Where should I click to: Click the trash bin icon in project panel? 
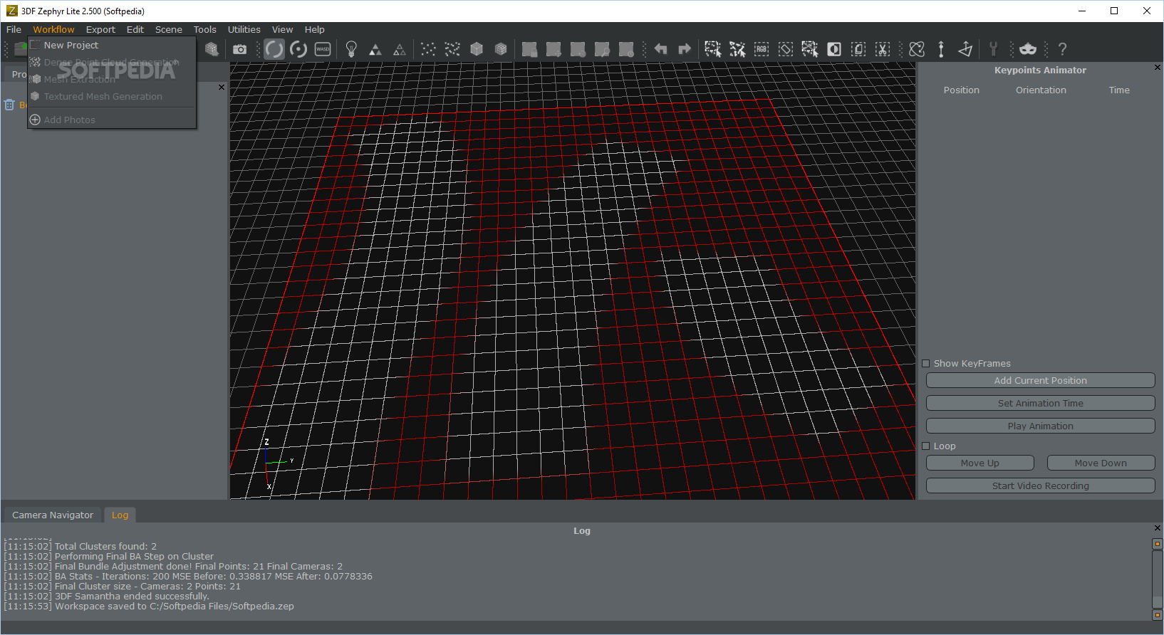click(9, 105)
